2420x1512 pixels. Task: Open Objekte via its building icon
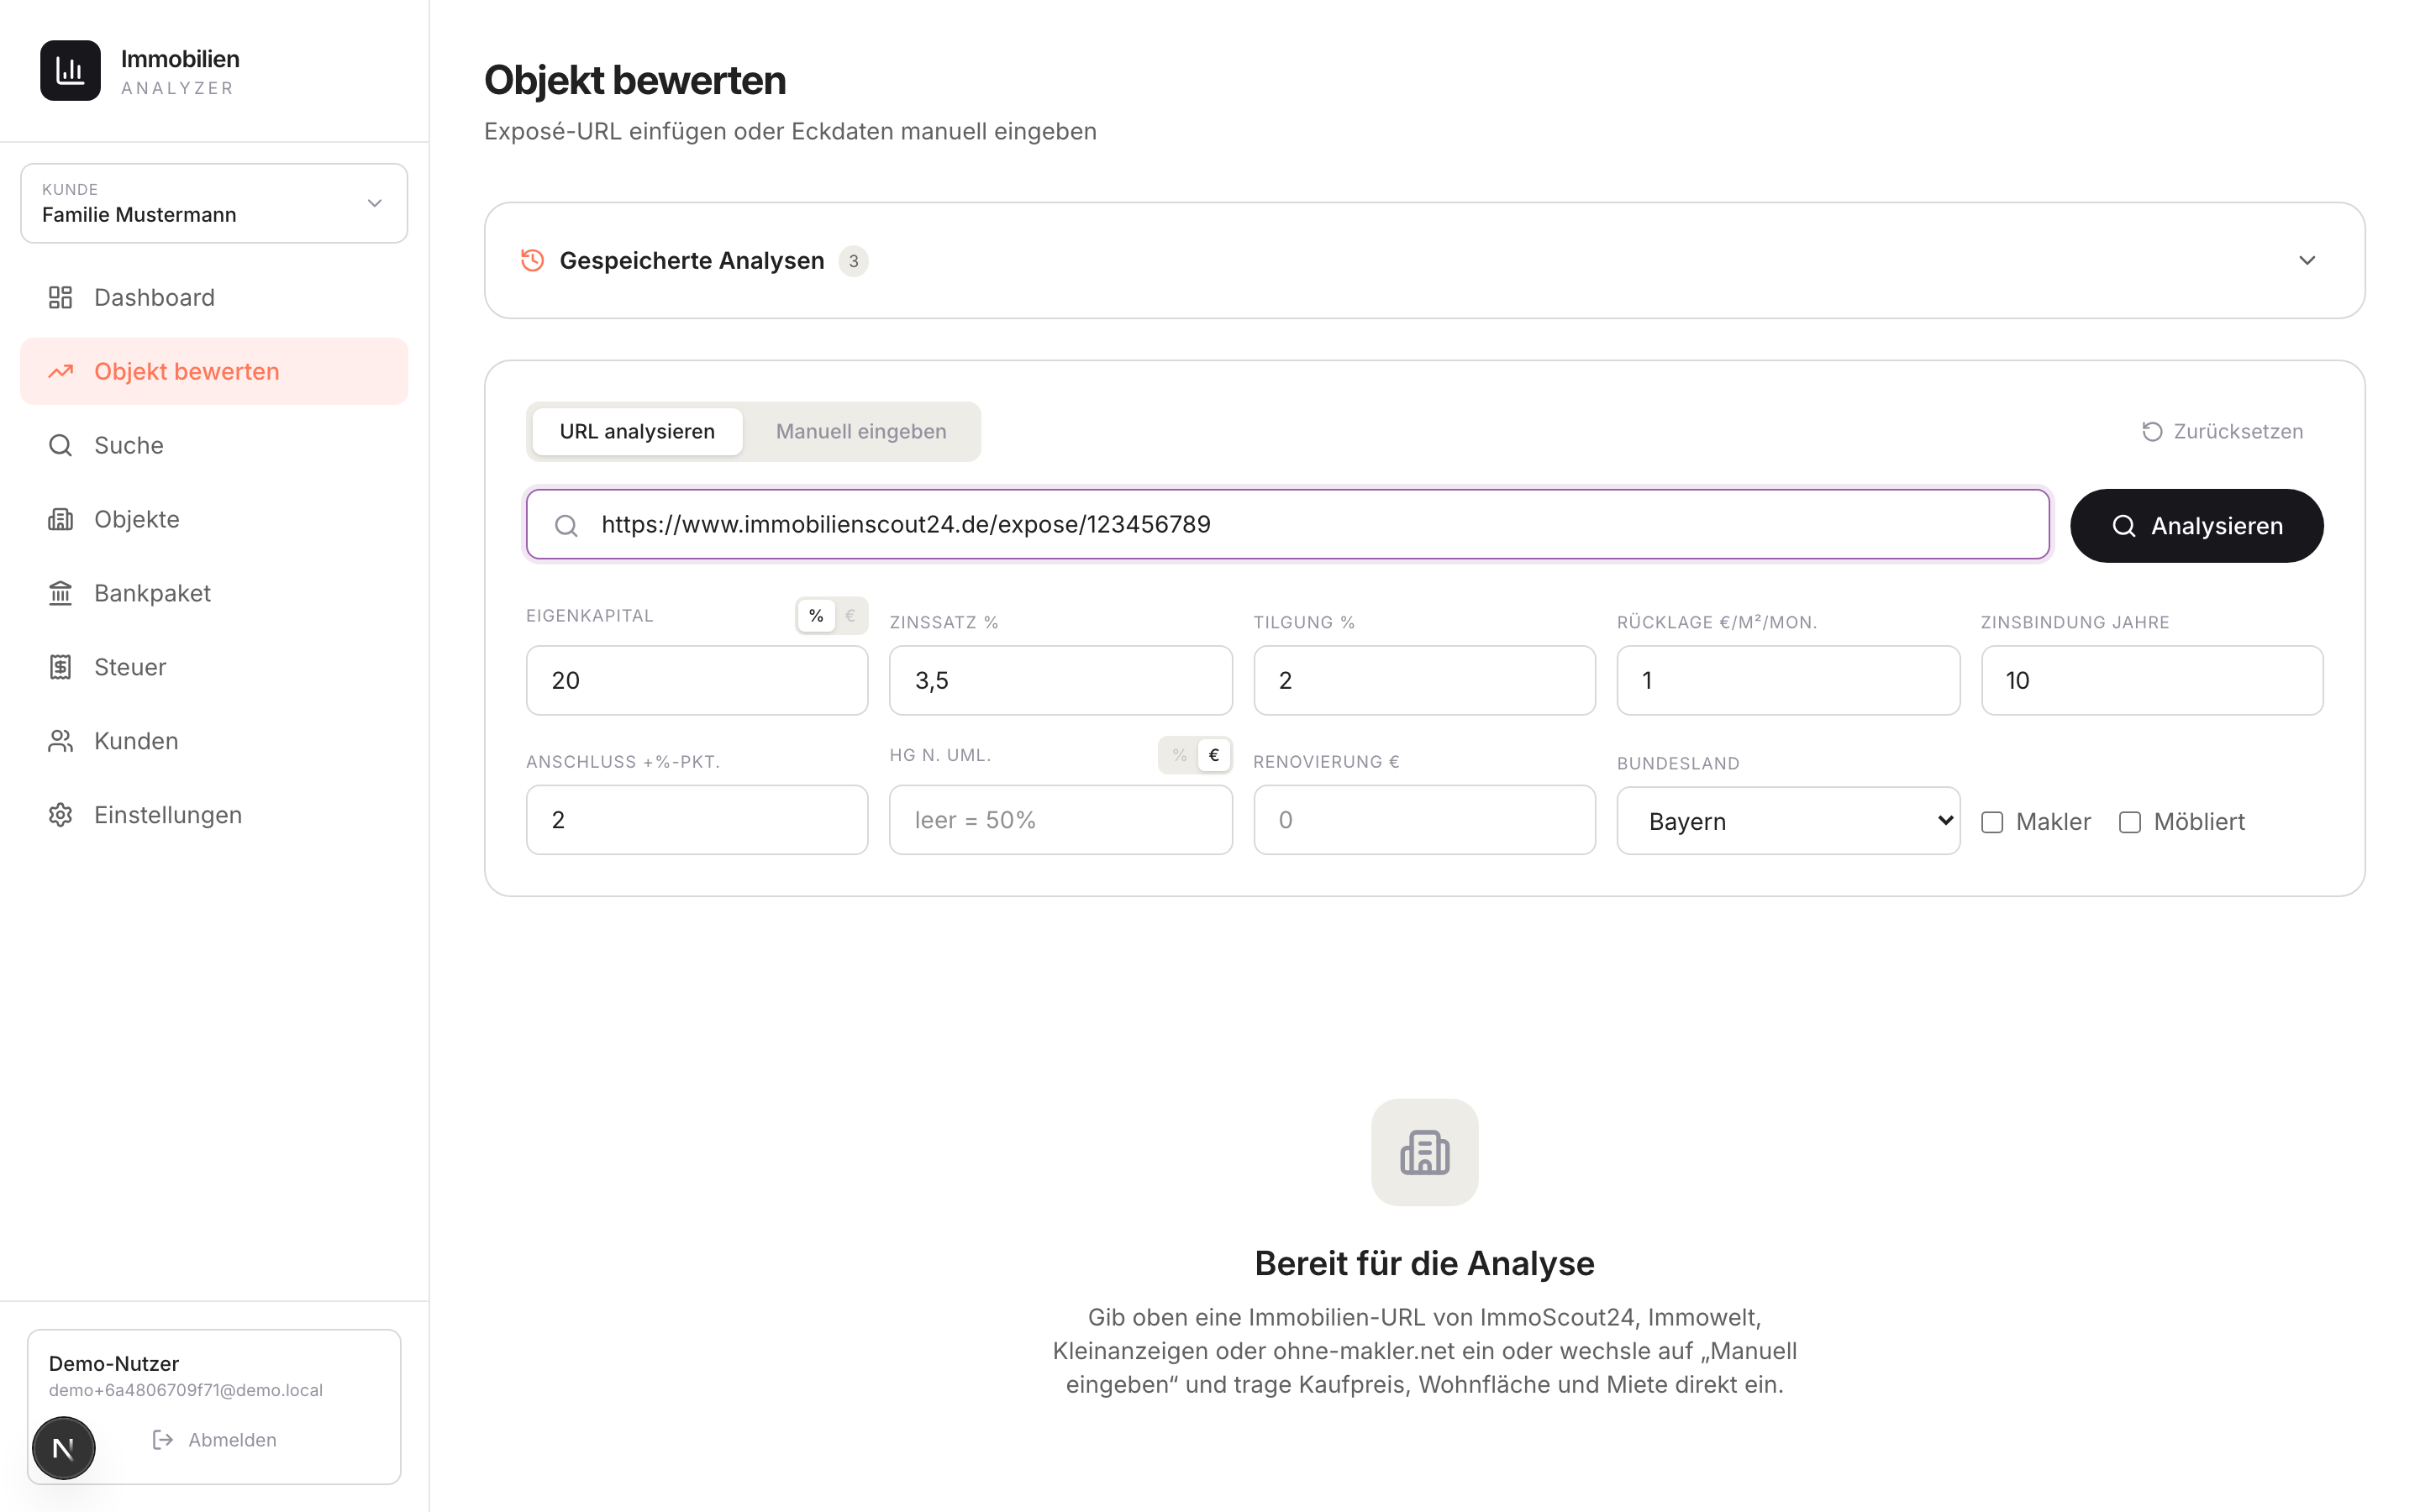[60, 519]
